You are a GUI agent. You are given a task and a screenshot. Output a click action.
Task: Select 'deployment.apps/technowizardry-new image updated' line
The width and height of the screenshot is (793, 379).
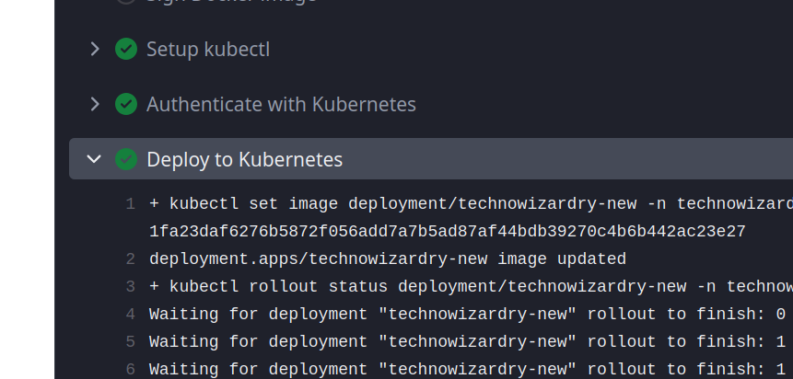(x=388, y=259)
